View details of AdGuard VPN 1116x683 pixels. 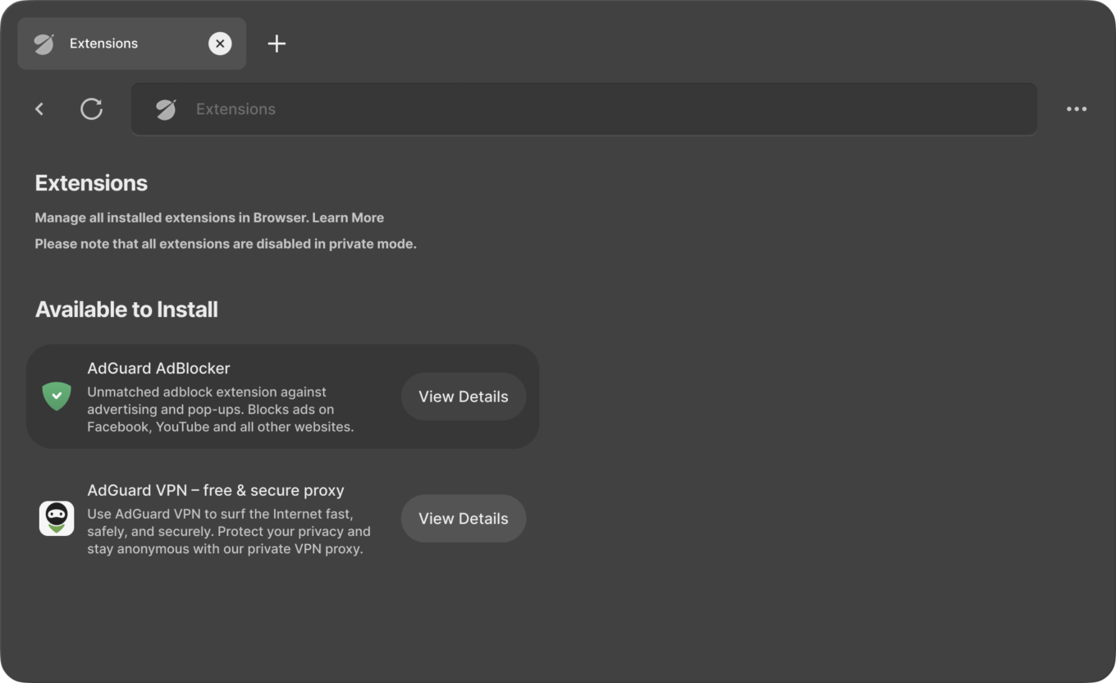pos(463,518)
